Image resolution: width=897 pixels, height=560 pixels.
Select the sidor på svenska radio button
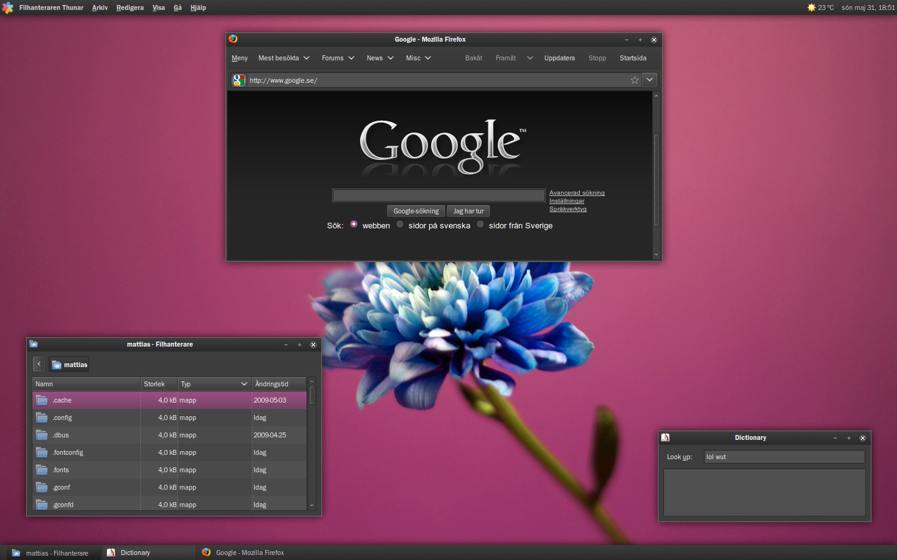(400, 225)
